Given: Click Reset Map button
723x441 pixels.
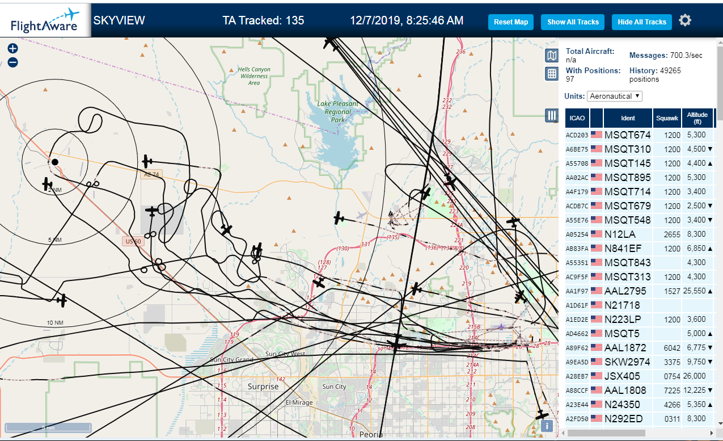Looking at the screenshot, I should tap(511, 22).
